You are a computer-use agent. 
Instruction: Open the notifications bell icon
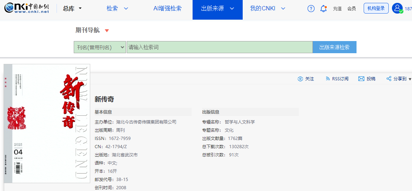(324, 9)
